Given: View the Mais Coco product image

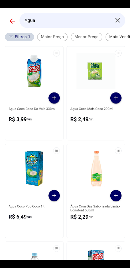Looking at the screenshot, I should (96, 71).
